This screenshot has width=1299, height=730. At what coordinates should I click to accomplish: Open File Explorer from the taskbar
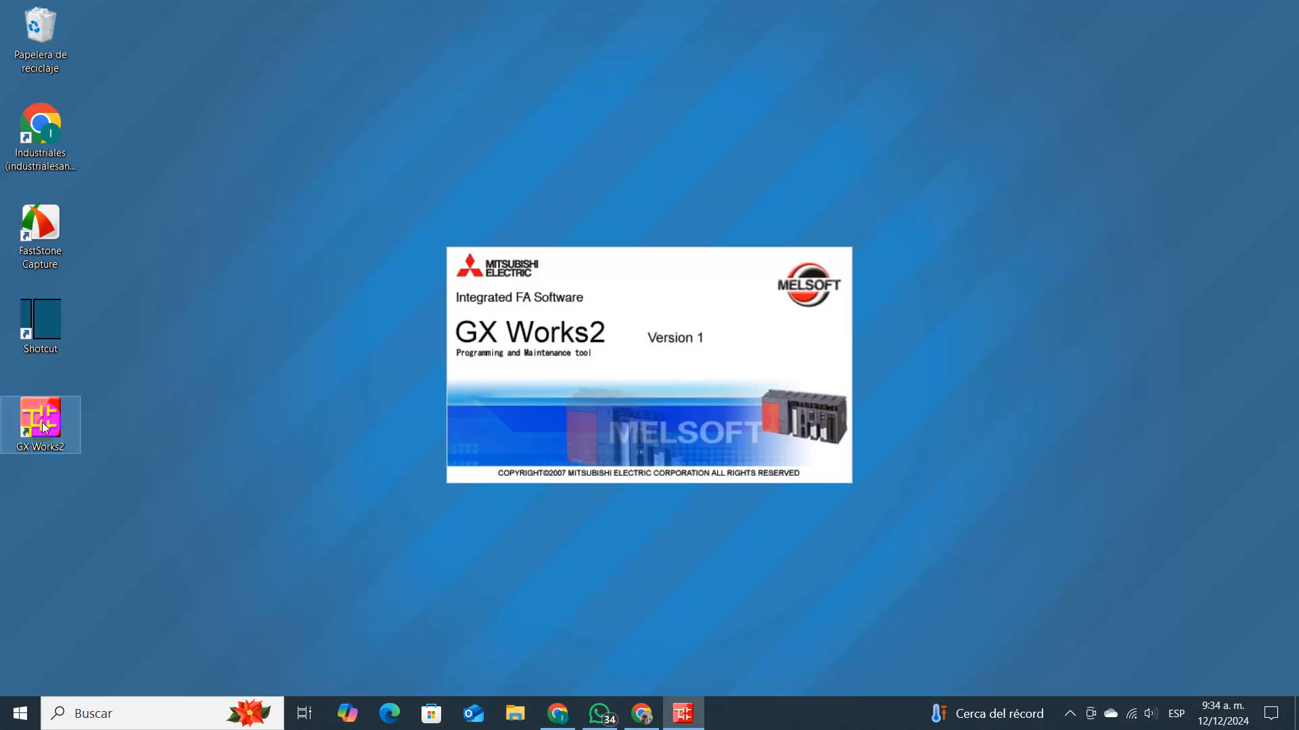click(516, 713)
